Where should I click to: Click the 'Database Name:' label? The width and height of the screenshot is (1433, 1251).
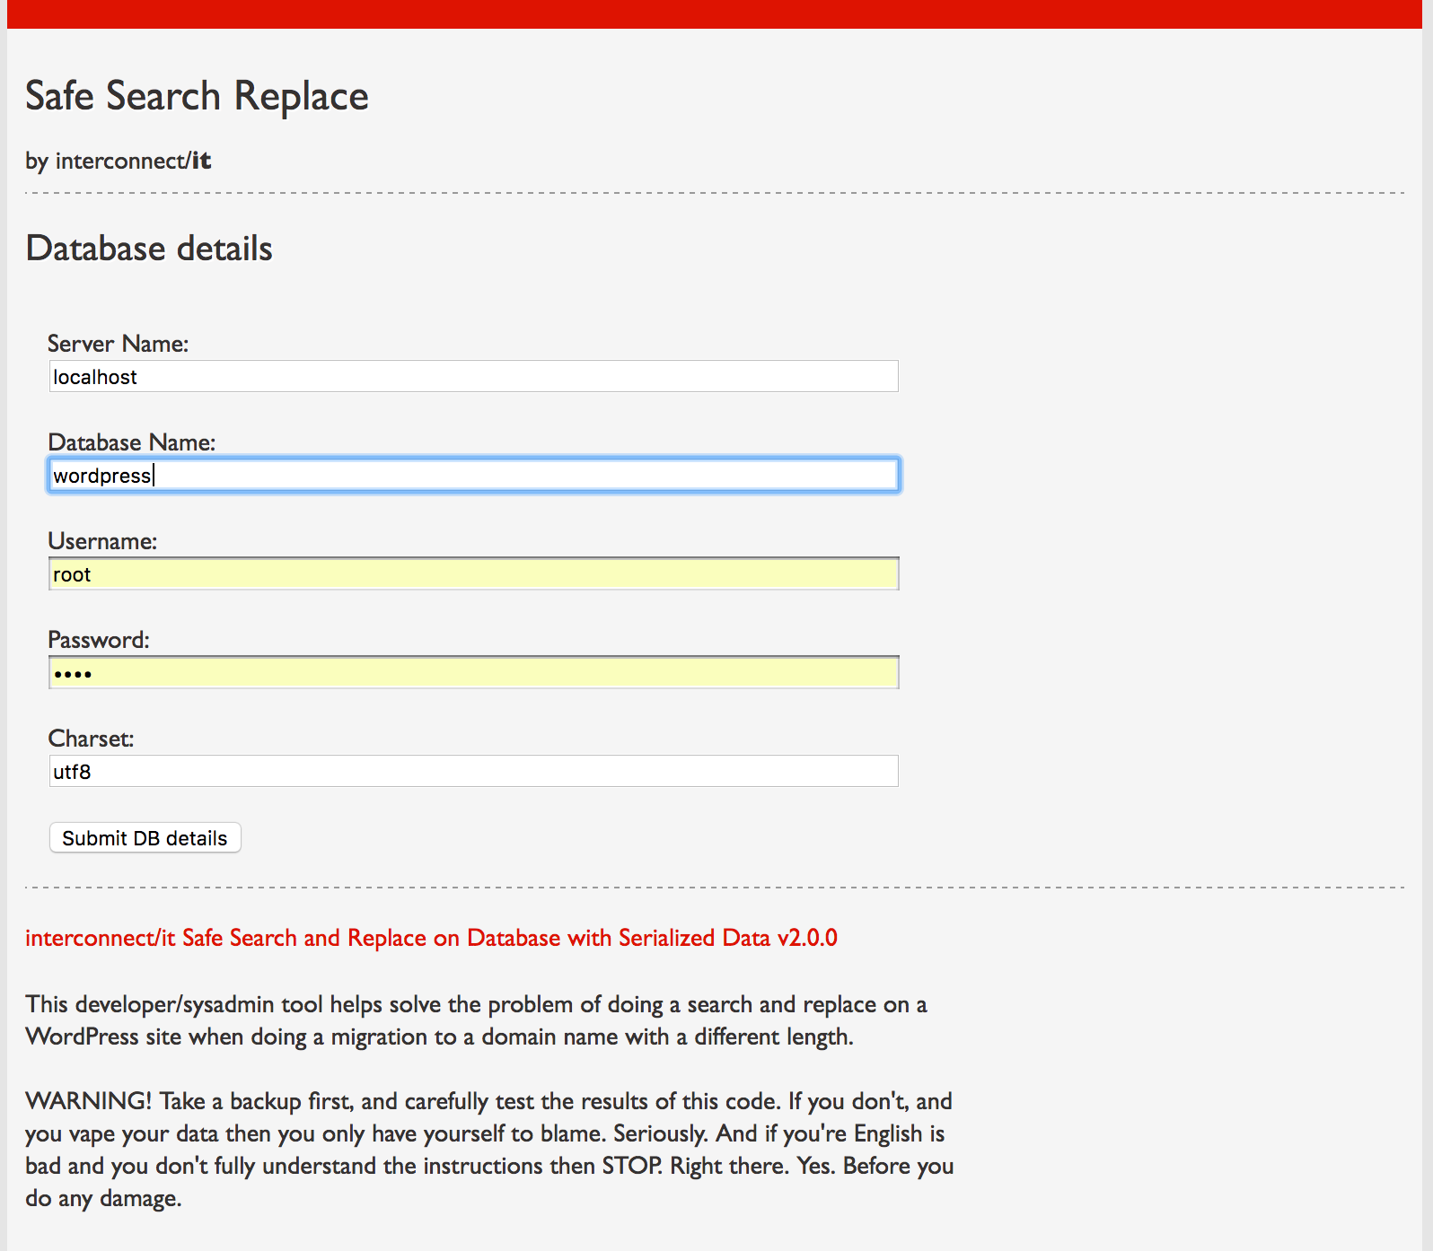[x=131, y=442]
